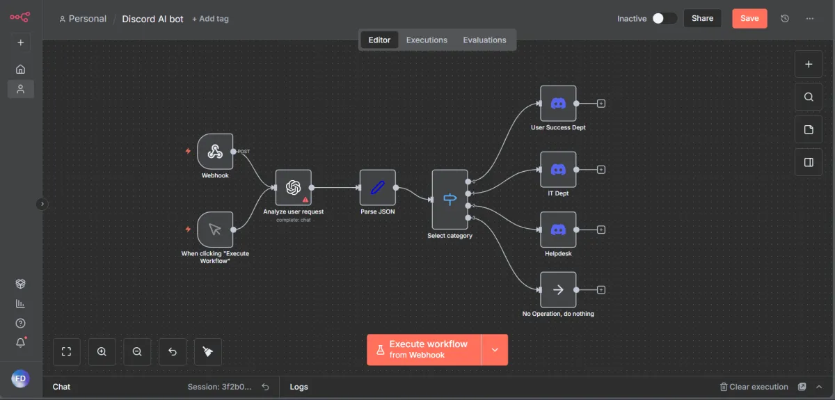Click the Select category label text
Screen dimensions: 835x400
[450, 236]
